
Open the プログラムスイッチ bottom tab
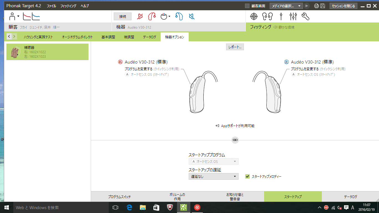[120, 197]
